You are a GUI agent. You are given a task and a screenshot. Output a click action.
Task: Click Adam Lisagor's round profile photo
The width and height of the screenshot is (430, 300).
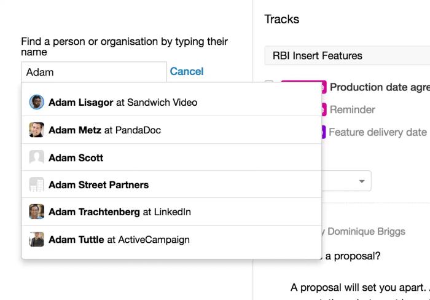tap(36, 102)
